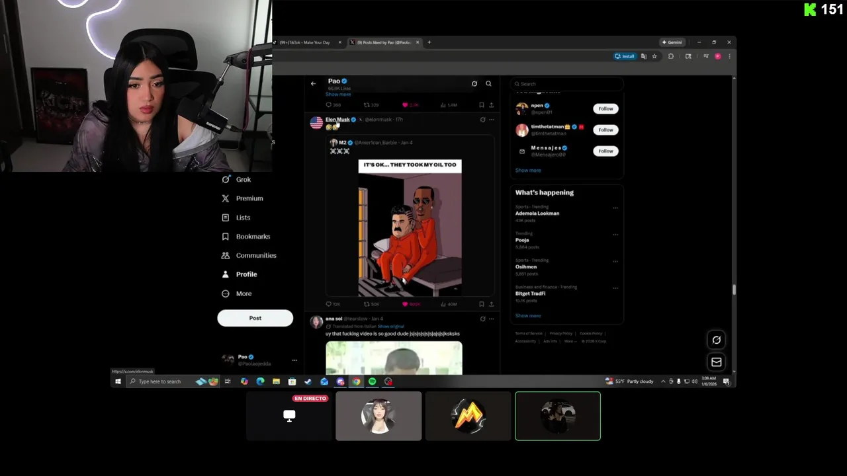Toggle like on the post above Elon Musk's

(411, 105)
